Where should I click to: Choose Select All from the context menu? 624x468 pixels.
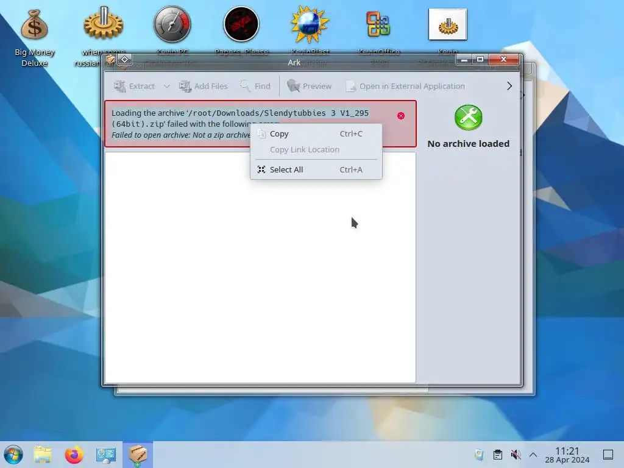[316, 169]
